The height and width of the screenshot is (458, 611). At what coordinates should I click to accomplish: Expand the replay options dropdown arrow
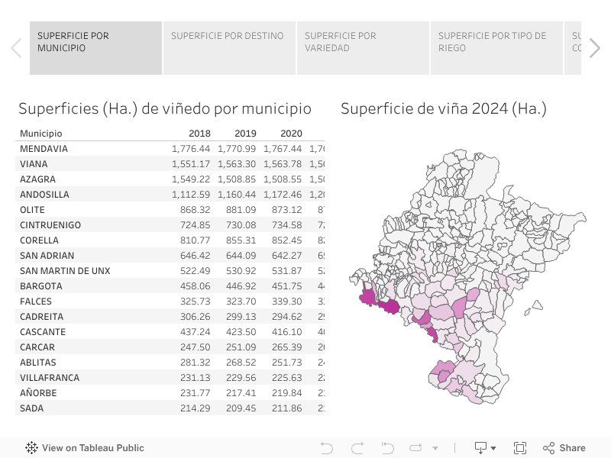(435, 449)
